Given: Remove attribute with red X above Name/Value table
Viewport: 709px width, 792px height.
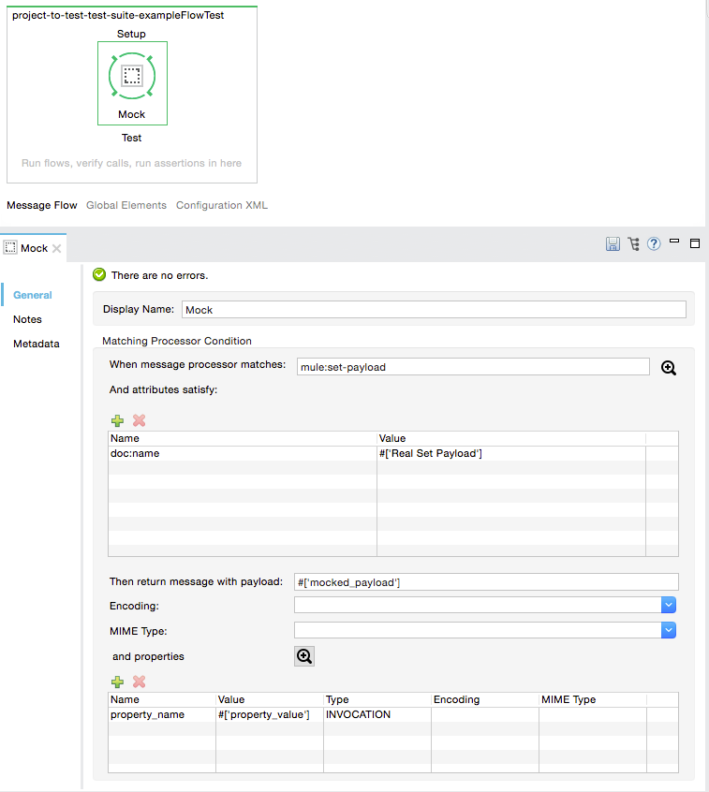Looking at the screenshot, I should click(139, 421).
